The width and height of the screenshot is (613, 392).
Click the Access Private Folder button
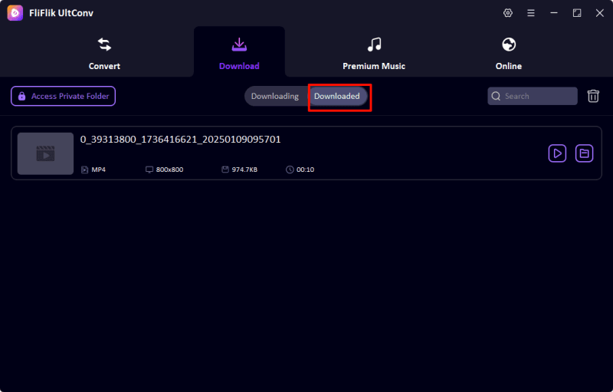click(x=63, y=96)
